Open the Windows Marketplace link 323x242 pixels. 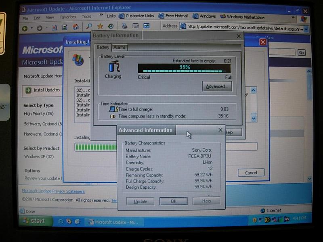[242, 17]
